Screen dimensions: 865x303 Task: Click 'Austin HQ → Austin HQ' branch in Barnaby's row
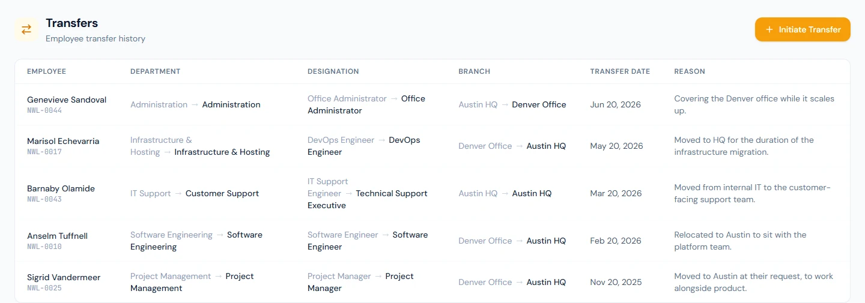click(x=505, y=193)
